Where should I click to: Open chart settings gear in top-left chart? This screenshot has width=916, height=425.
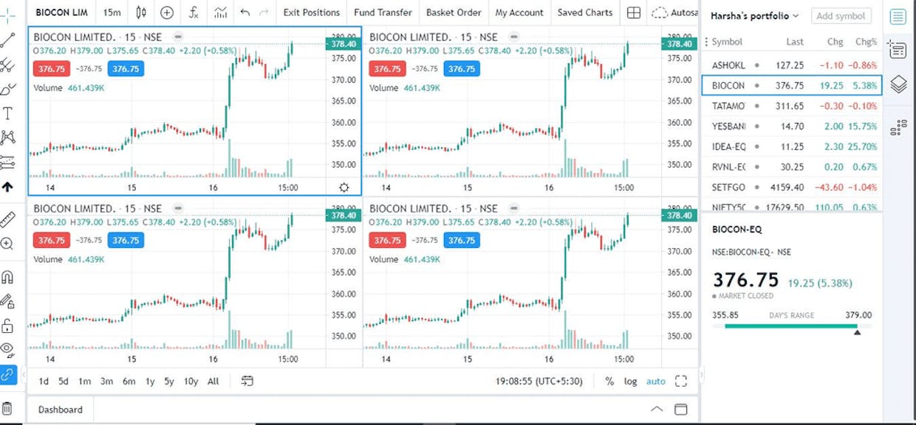(343, 187)
